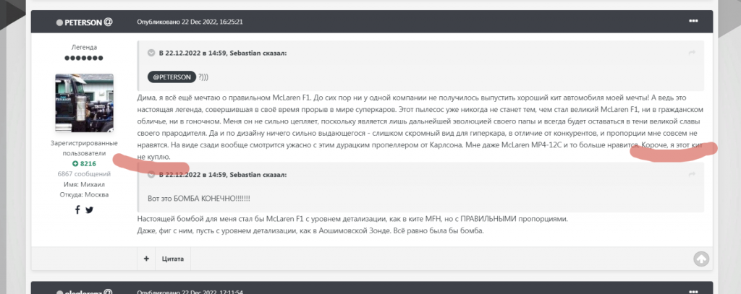Jump to second quoted post using share arrow
This screenshot has height=294, width=741.
point(692,175)
